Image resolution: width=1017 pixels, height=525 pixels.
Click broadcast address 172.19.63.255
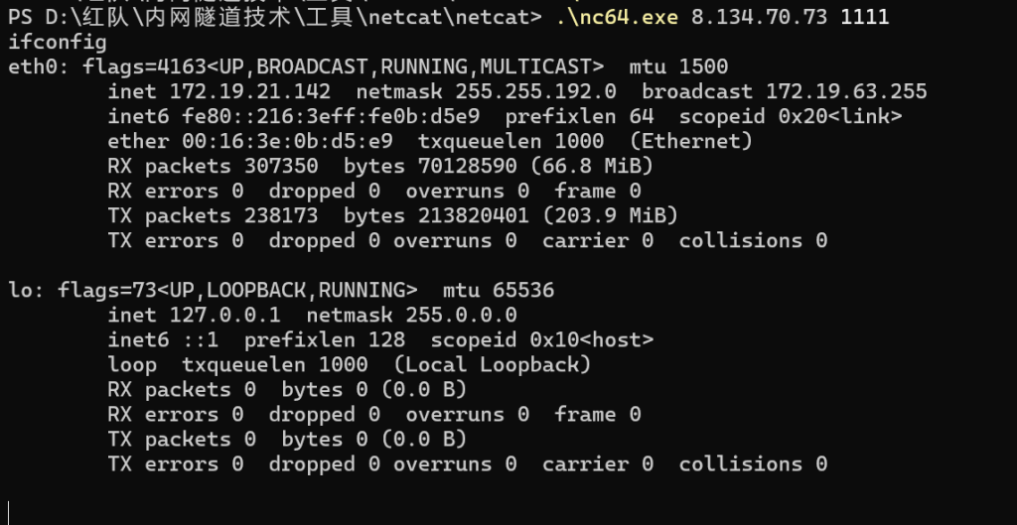click(846, 91)
